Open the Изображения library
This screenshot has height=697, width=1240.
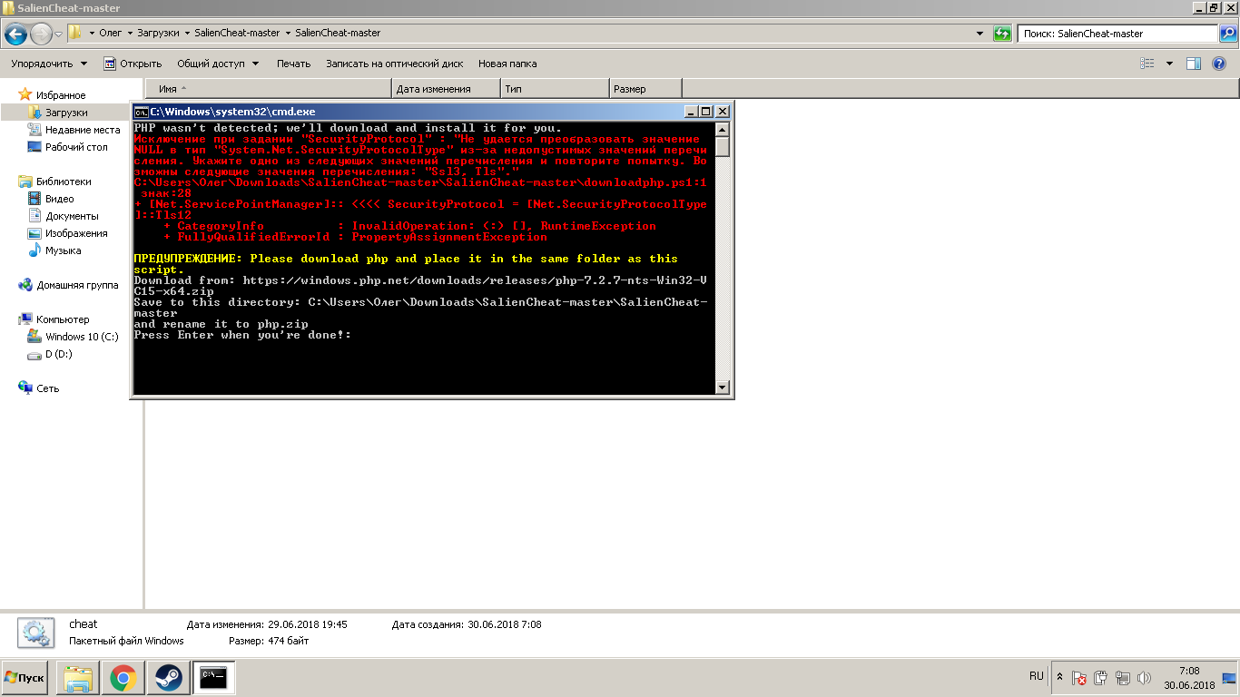click(76, 233)
